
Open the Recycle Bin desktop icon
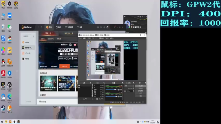coord(3,28)
